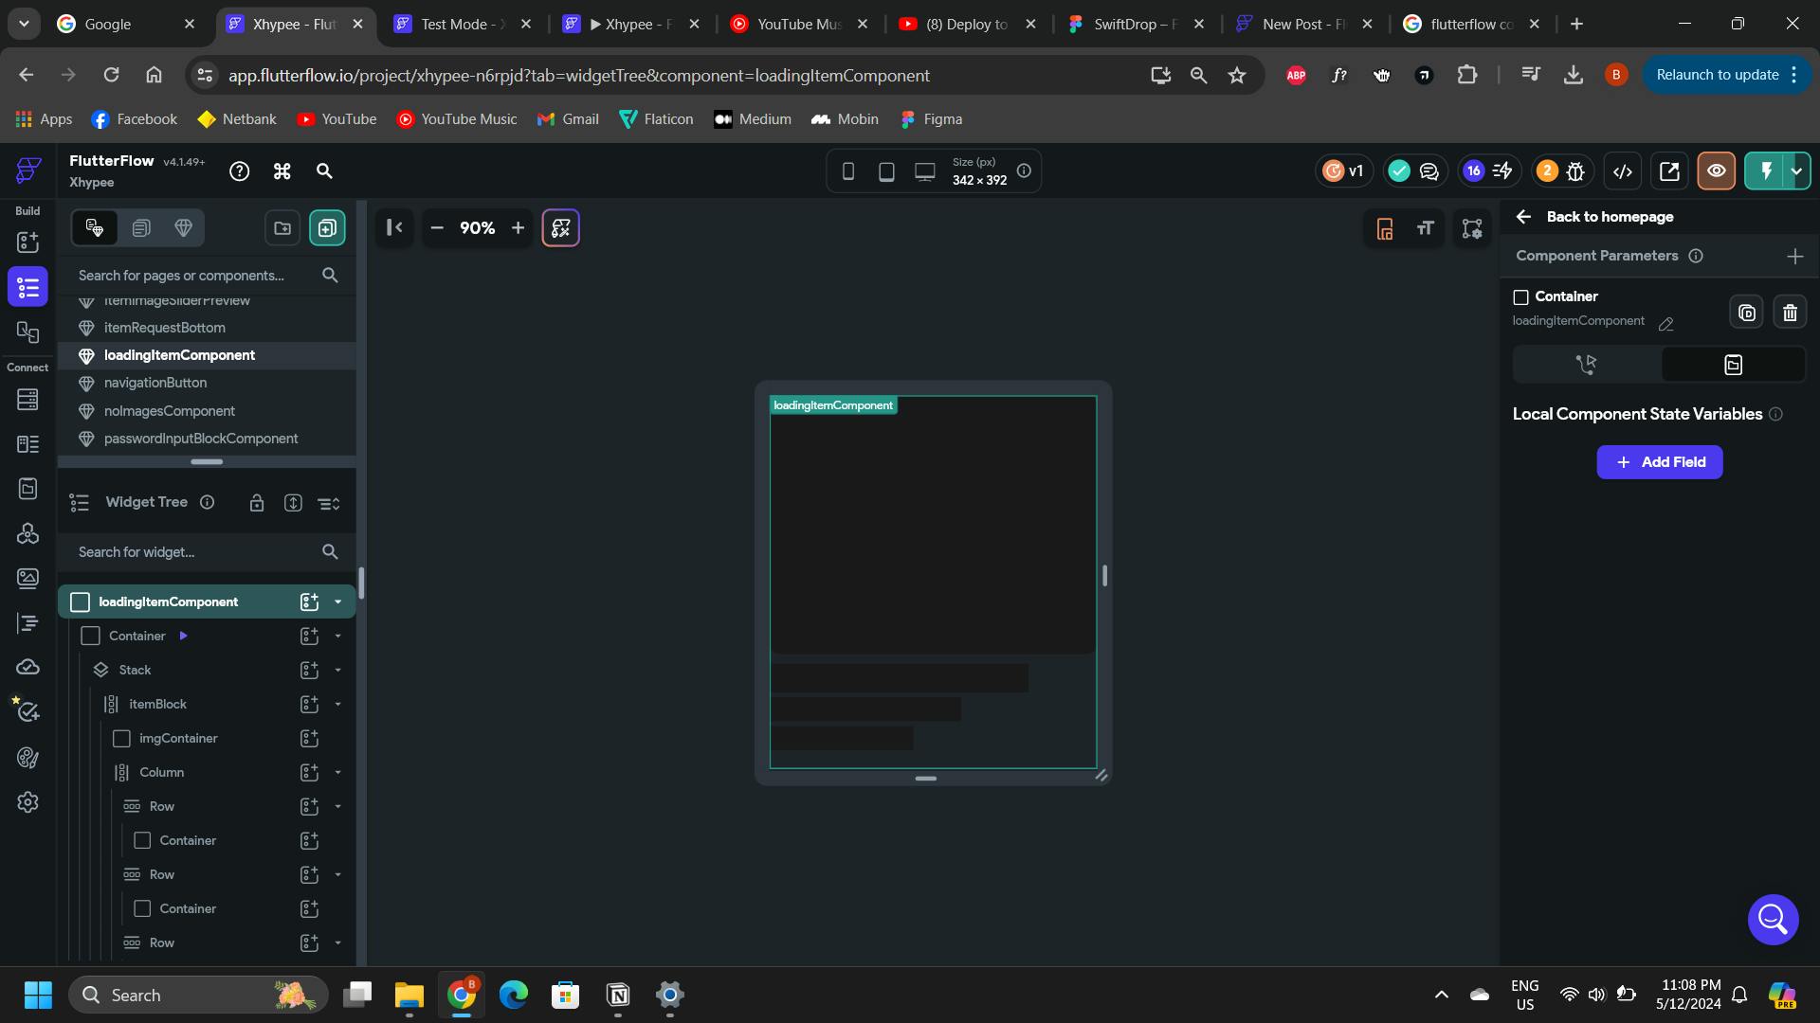Click the delete trash icon for Container
This screenshot has width=1820, height=1023.
[1790, 313]
